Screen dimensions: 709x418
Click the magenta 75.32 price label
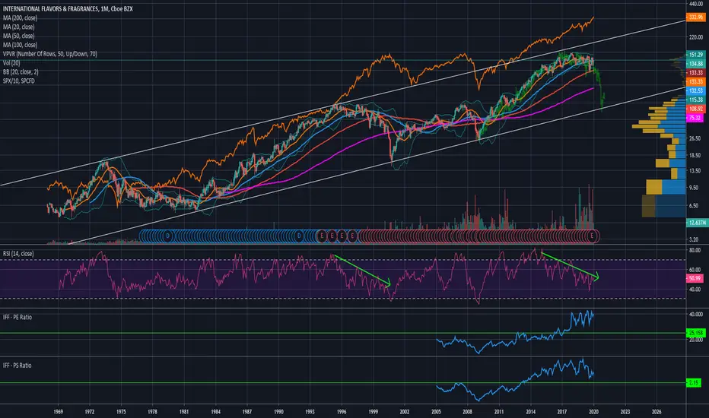(694, 118)
